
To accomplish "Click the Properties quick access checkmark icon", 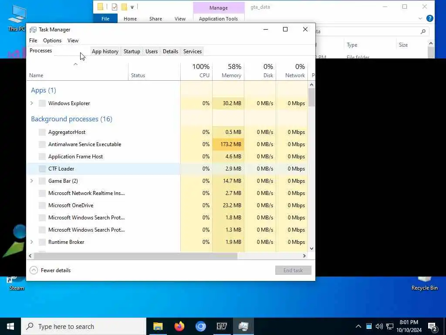I will coord(115,7).
